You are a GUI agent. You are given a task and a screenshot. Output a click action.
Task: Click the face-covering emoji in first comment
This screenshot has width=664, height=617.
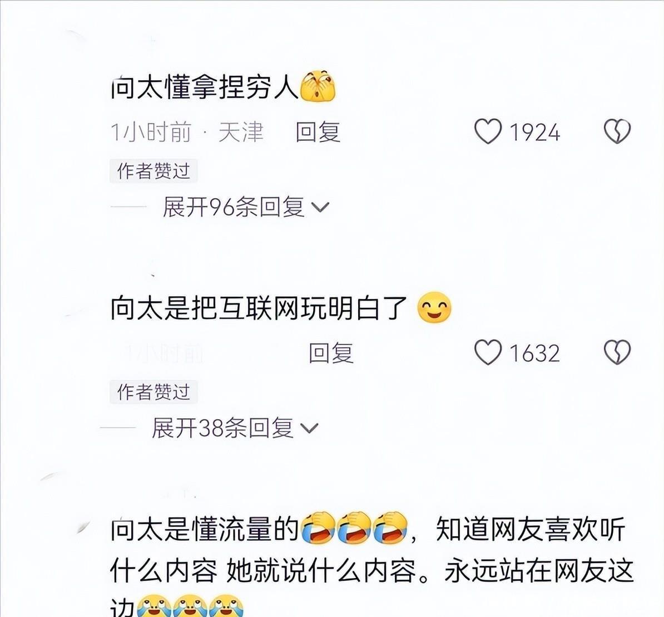(x=318, y=86)
